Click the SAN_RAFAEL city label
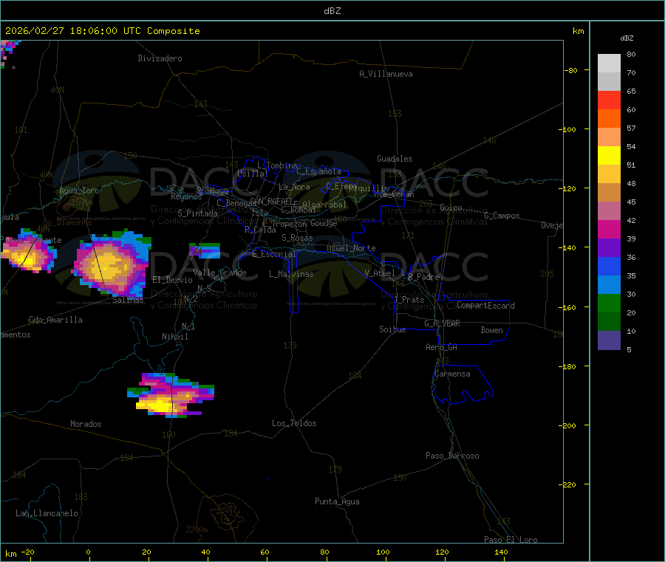This screenshot has height=562, width=665. click(271, 201)
